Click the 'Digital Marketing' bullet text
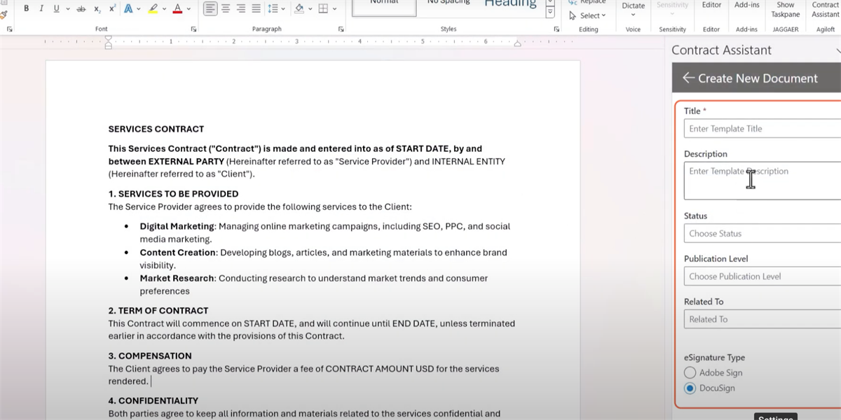The height and width of the screenshot is (420, 841). 177,226
